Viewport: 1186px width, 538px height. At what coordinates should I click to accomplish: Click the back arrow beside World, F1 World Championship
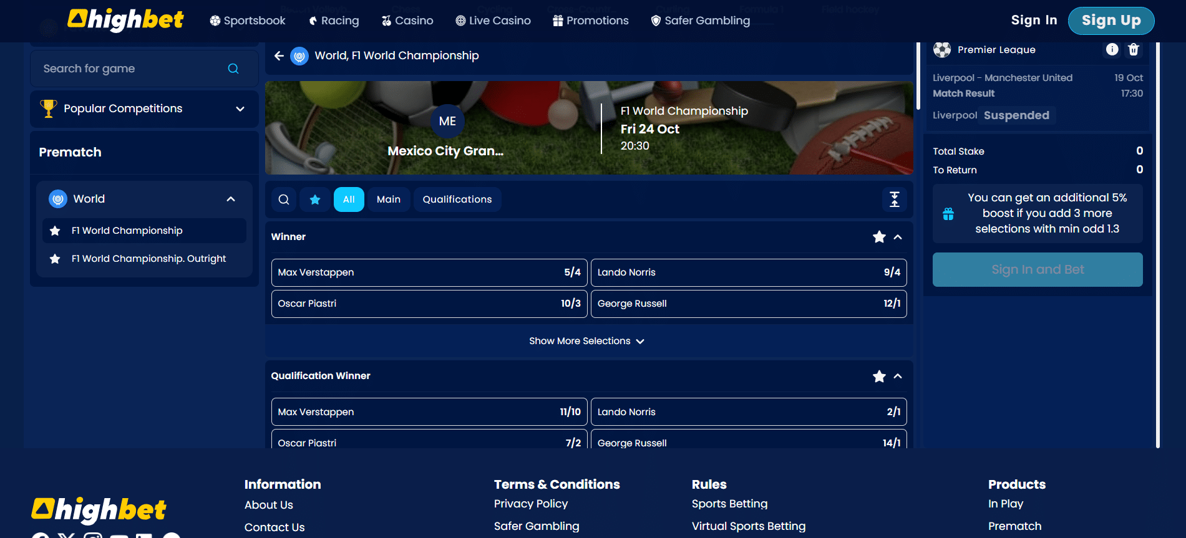coord(279,56)
